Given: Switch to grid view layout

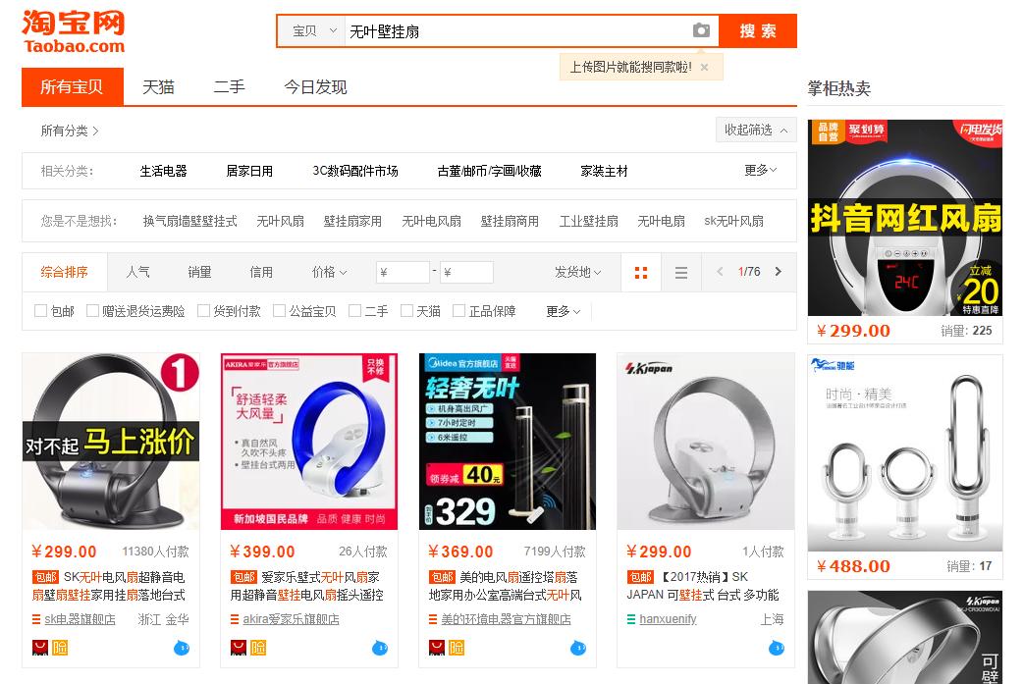Looking at the screenshot, I should point(641,272).
